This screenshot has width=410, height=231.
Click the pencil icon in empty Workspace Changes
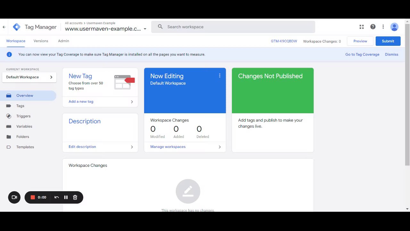click(188, 191)
